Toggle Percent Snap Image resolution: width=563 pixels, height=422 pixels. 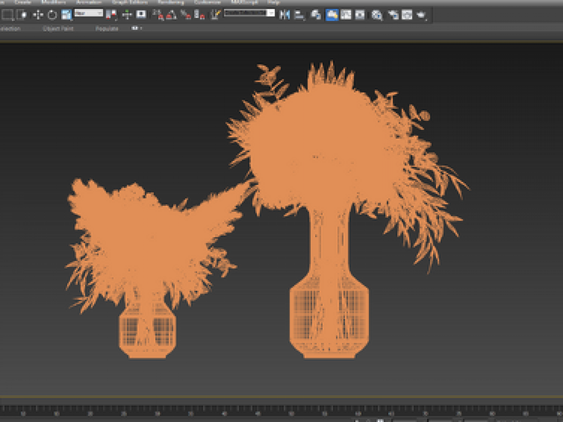coord(186,15)
